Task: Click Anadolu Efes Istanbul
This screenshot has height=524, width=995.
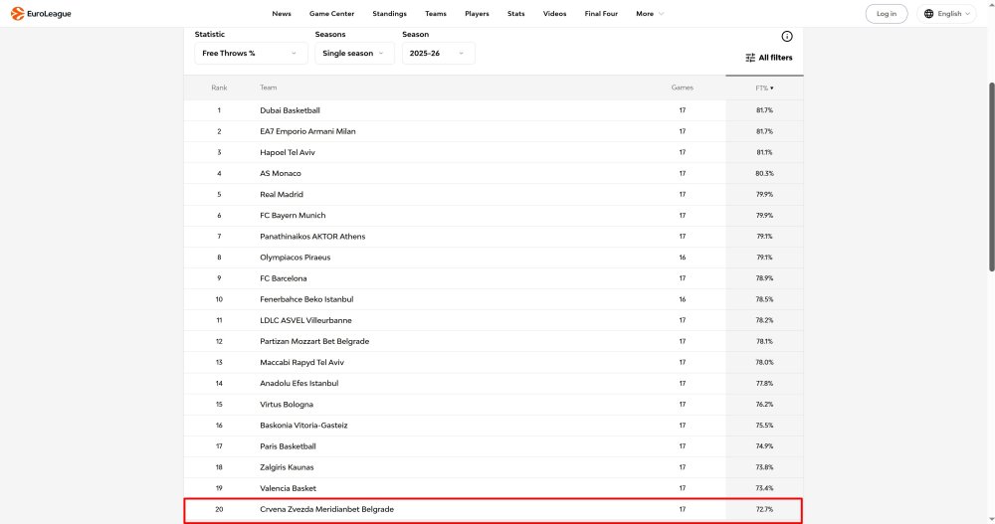Action: (x=298, y=383)
